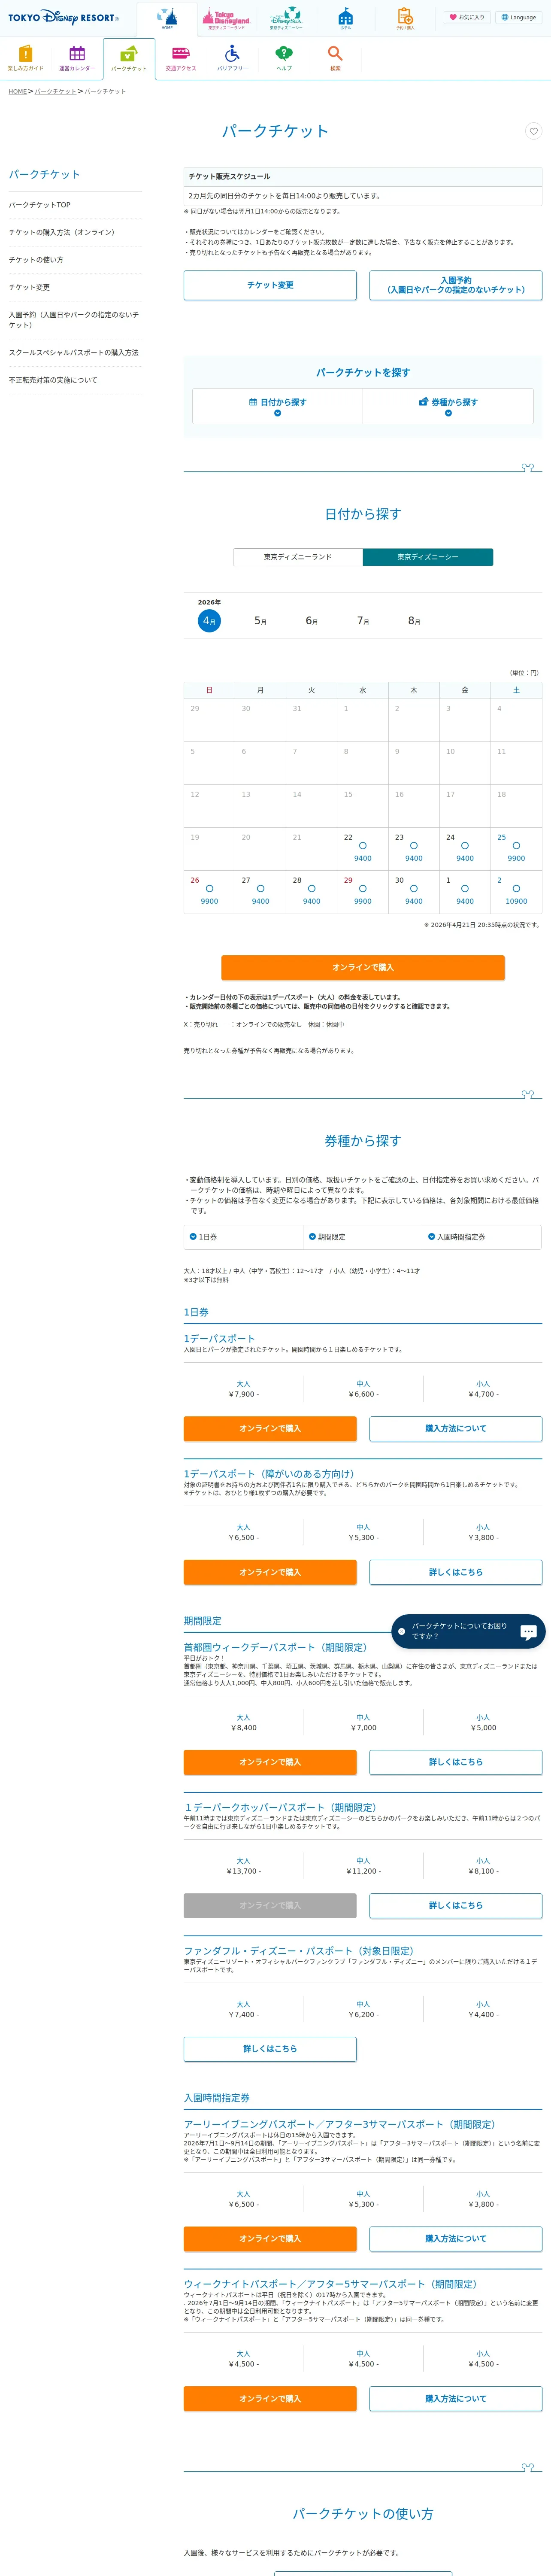Buy 首都圏ウィークデーパスポート online
The image size is (551, 2576).
click(270, 1762)
